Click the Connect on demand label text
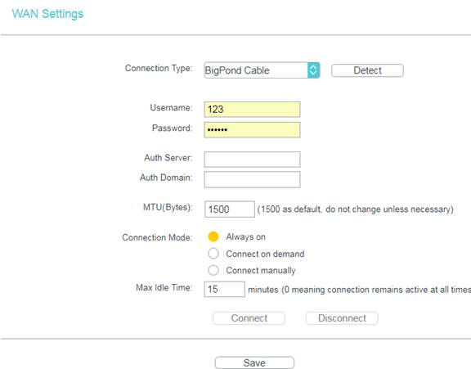Viewport: 471px width, 369px height. 265,254
